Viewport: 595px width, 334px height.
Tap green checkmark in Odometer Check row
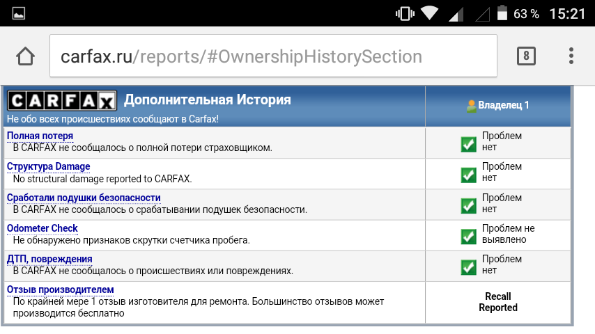pos(468,237)
